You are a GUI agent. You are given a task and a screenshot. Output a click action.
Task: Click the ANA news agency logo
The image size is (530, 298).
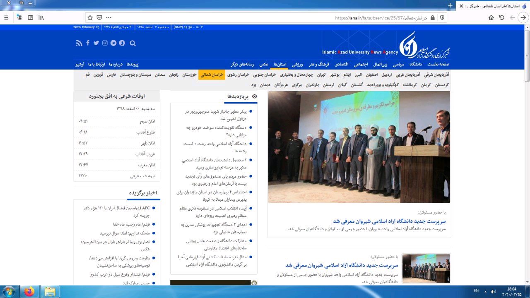tap(424, 44)
